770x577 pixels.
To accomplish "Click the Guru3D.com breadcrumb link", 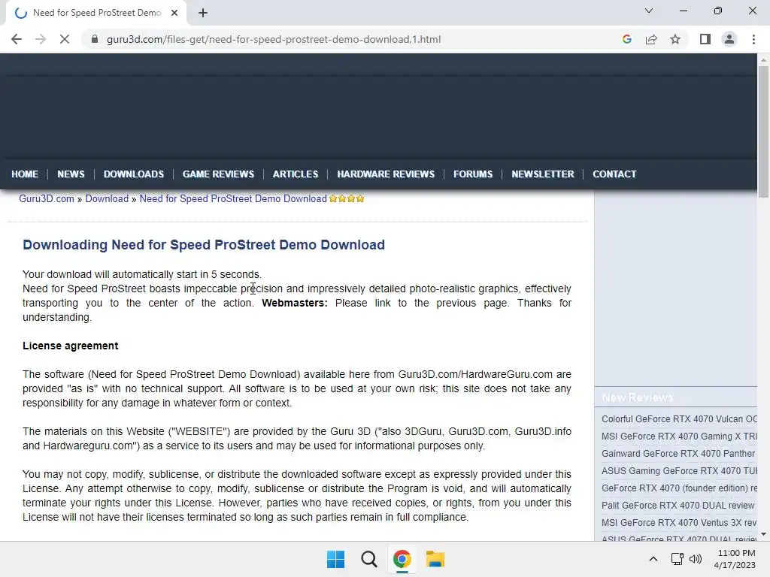I will tap(47, 198).
